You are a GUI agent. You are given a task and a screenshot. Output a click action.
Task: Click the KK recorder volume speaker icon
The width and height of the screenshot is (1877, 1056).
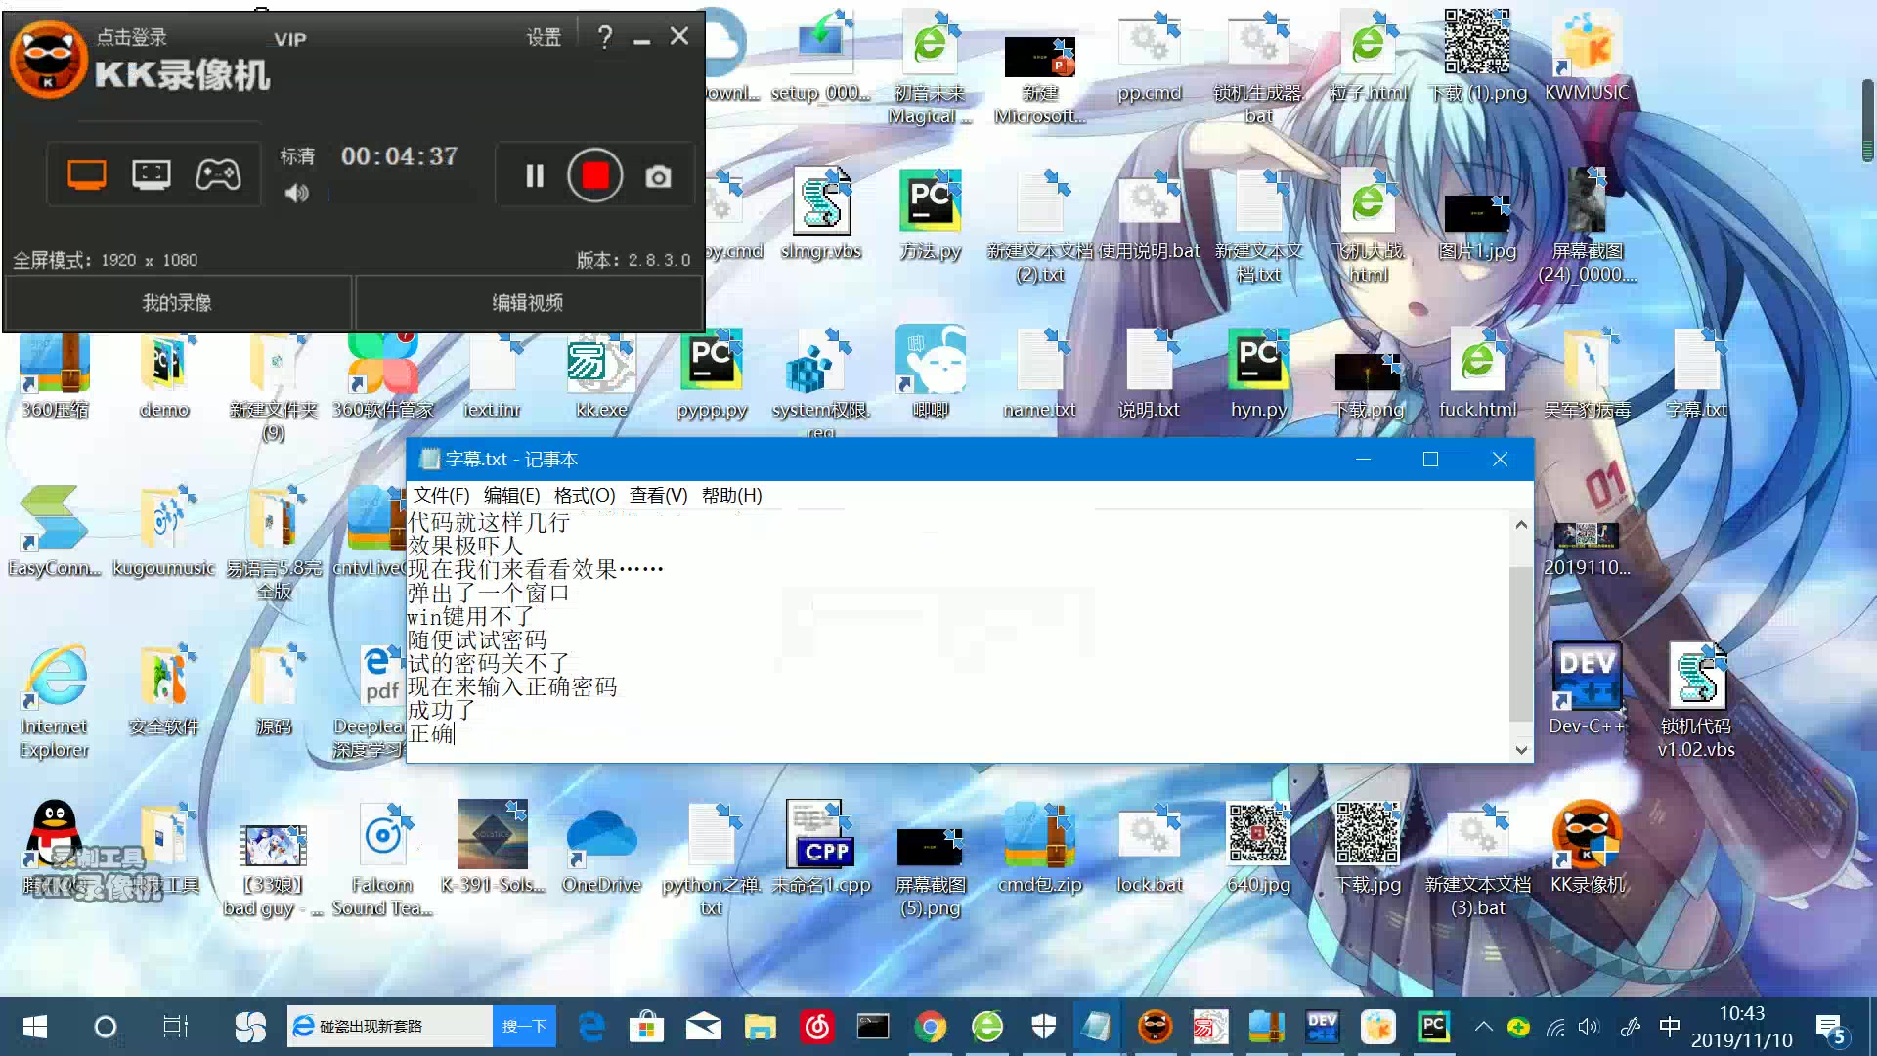(296, 194)
